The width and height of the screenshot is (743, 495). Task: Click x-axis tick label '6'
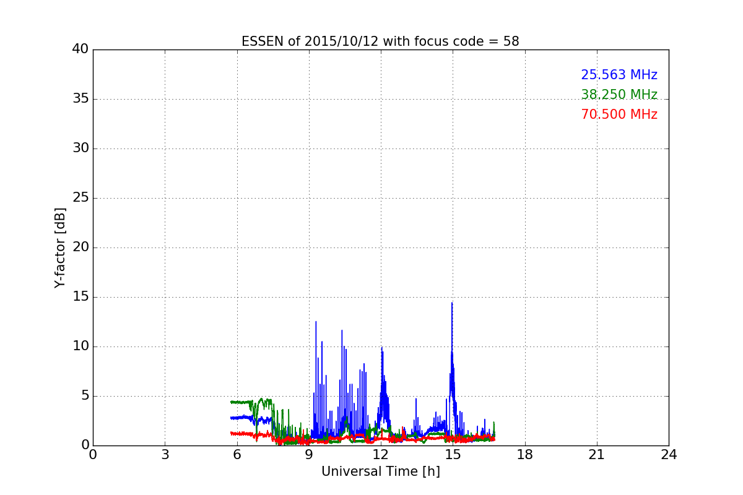click(x=237, y=455)
